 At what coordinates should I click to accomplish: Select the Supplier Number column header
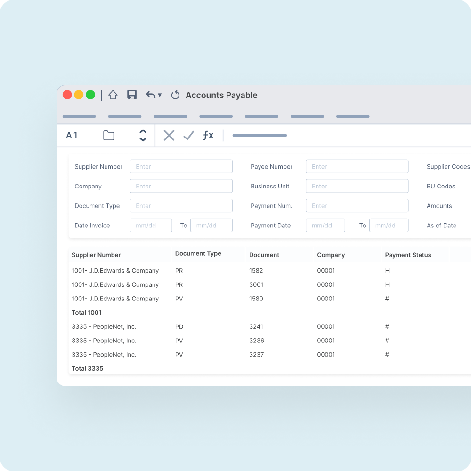pyautogui.click(x=96, y=255)
